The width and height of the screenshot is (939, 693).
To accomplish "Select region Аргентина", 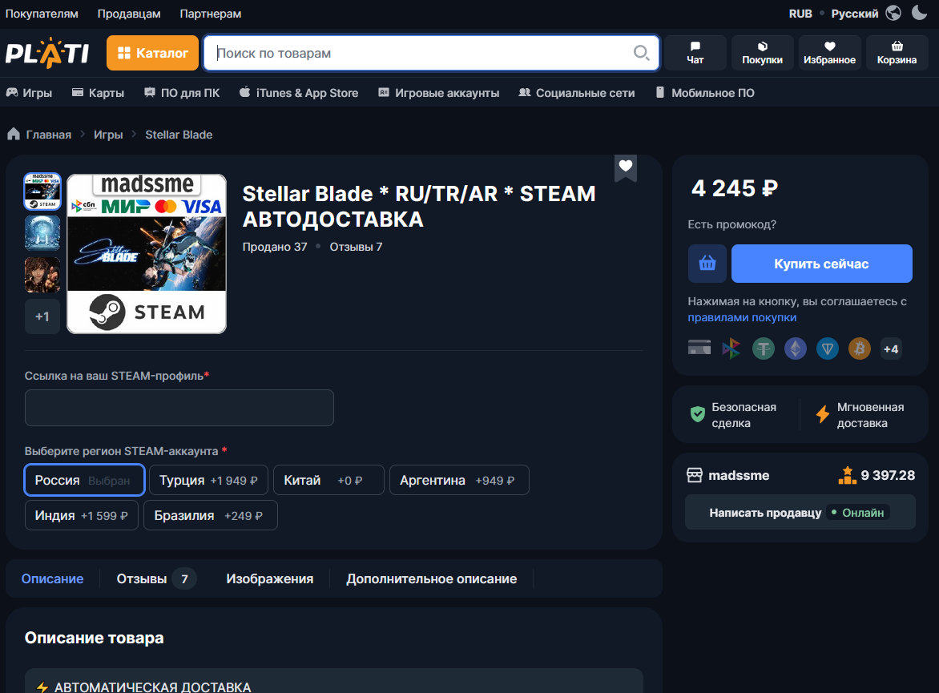I will (459, 481).
